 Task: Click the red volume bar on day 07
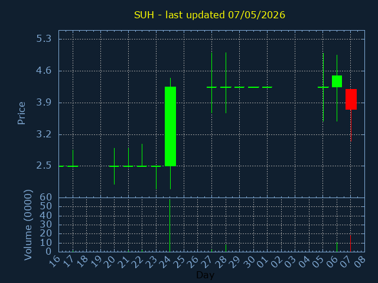pyautogui.click(x=350, y=243)
